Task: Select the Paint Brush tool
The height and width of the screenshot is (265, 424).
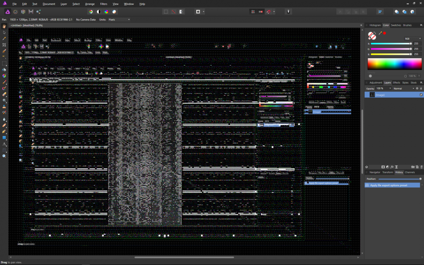Action: [4, 82]
